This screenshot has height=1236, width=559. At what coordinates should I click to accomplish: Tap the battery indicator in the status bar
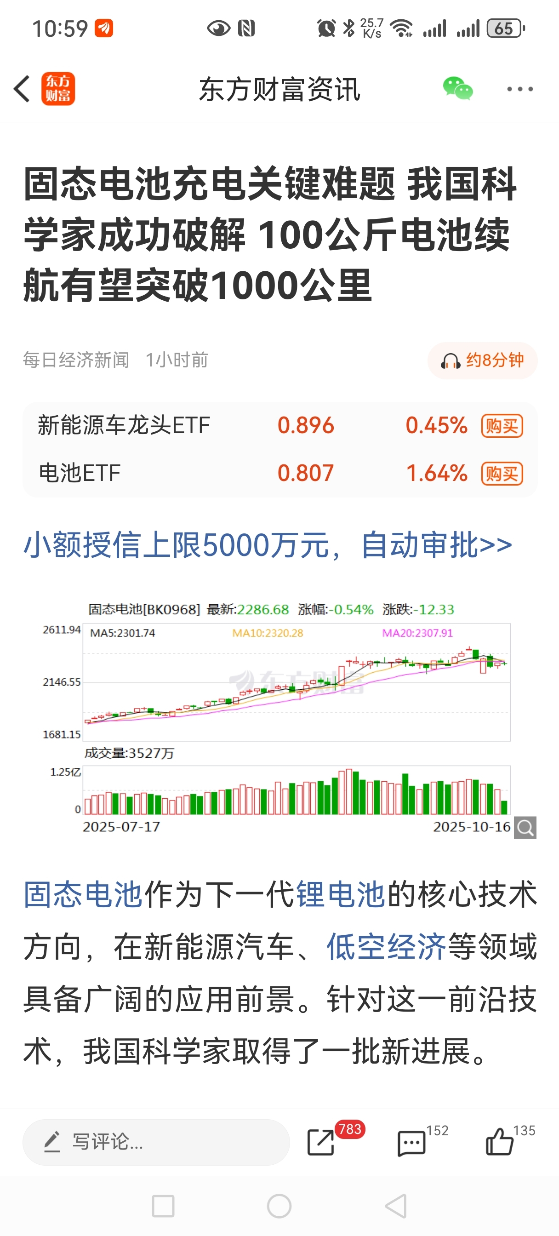click(x=506, y=29)
